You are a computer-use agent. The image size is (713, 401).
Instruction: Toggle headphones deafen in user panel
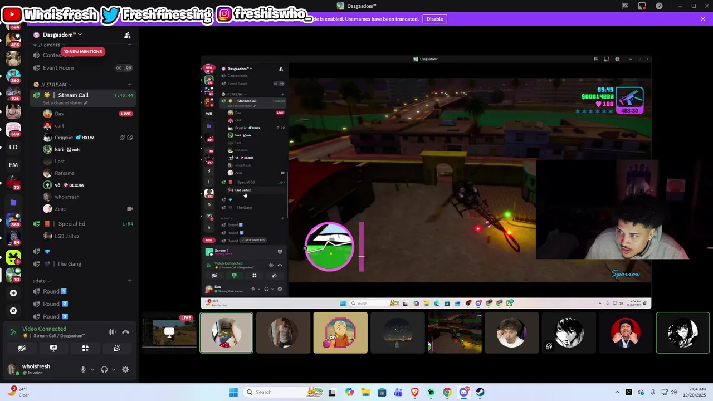coord(104,369)
